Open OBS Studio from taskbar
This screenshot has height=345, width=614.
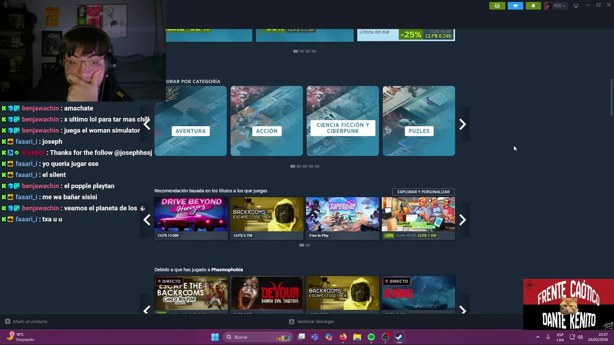pyautogui.click(x=385, y=337)
